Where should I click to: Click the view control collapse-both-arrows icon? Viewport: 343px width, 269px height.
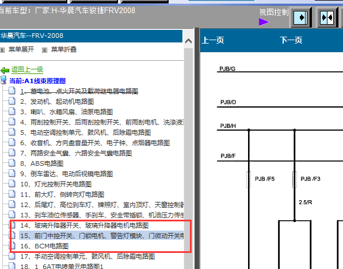tap(327, 17)
